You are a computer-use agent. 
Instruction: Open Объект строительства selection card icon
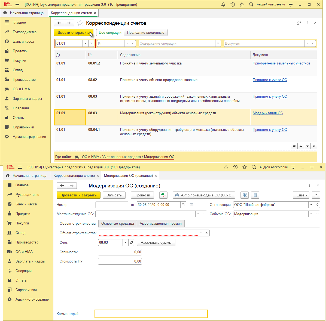[x=207, y=233]
